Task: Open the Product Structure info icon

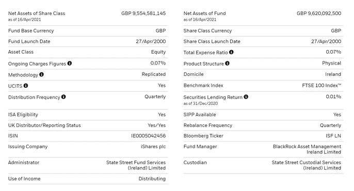Action: (228, 63)
